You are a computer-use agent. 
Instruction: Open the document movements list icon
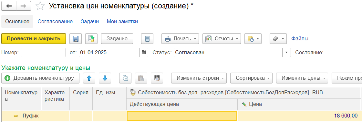point(147,39)
